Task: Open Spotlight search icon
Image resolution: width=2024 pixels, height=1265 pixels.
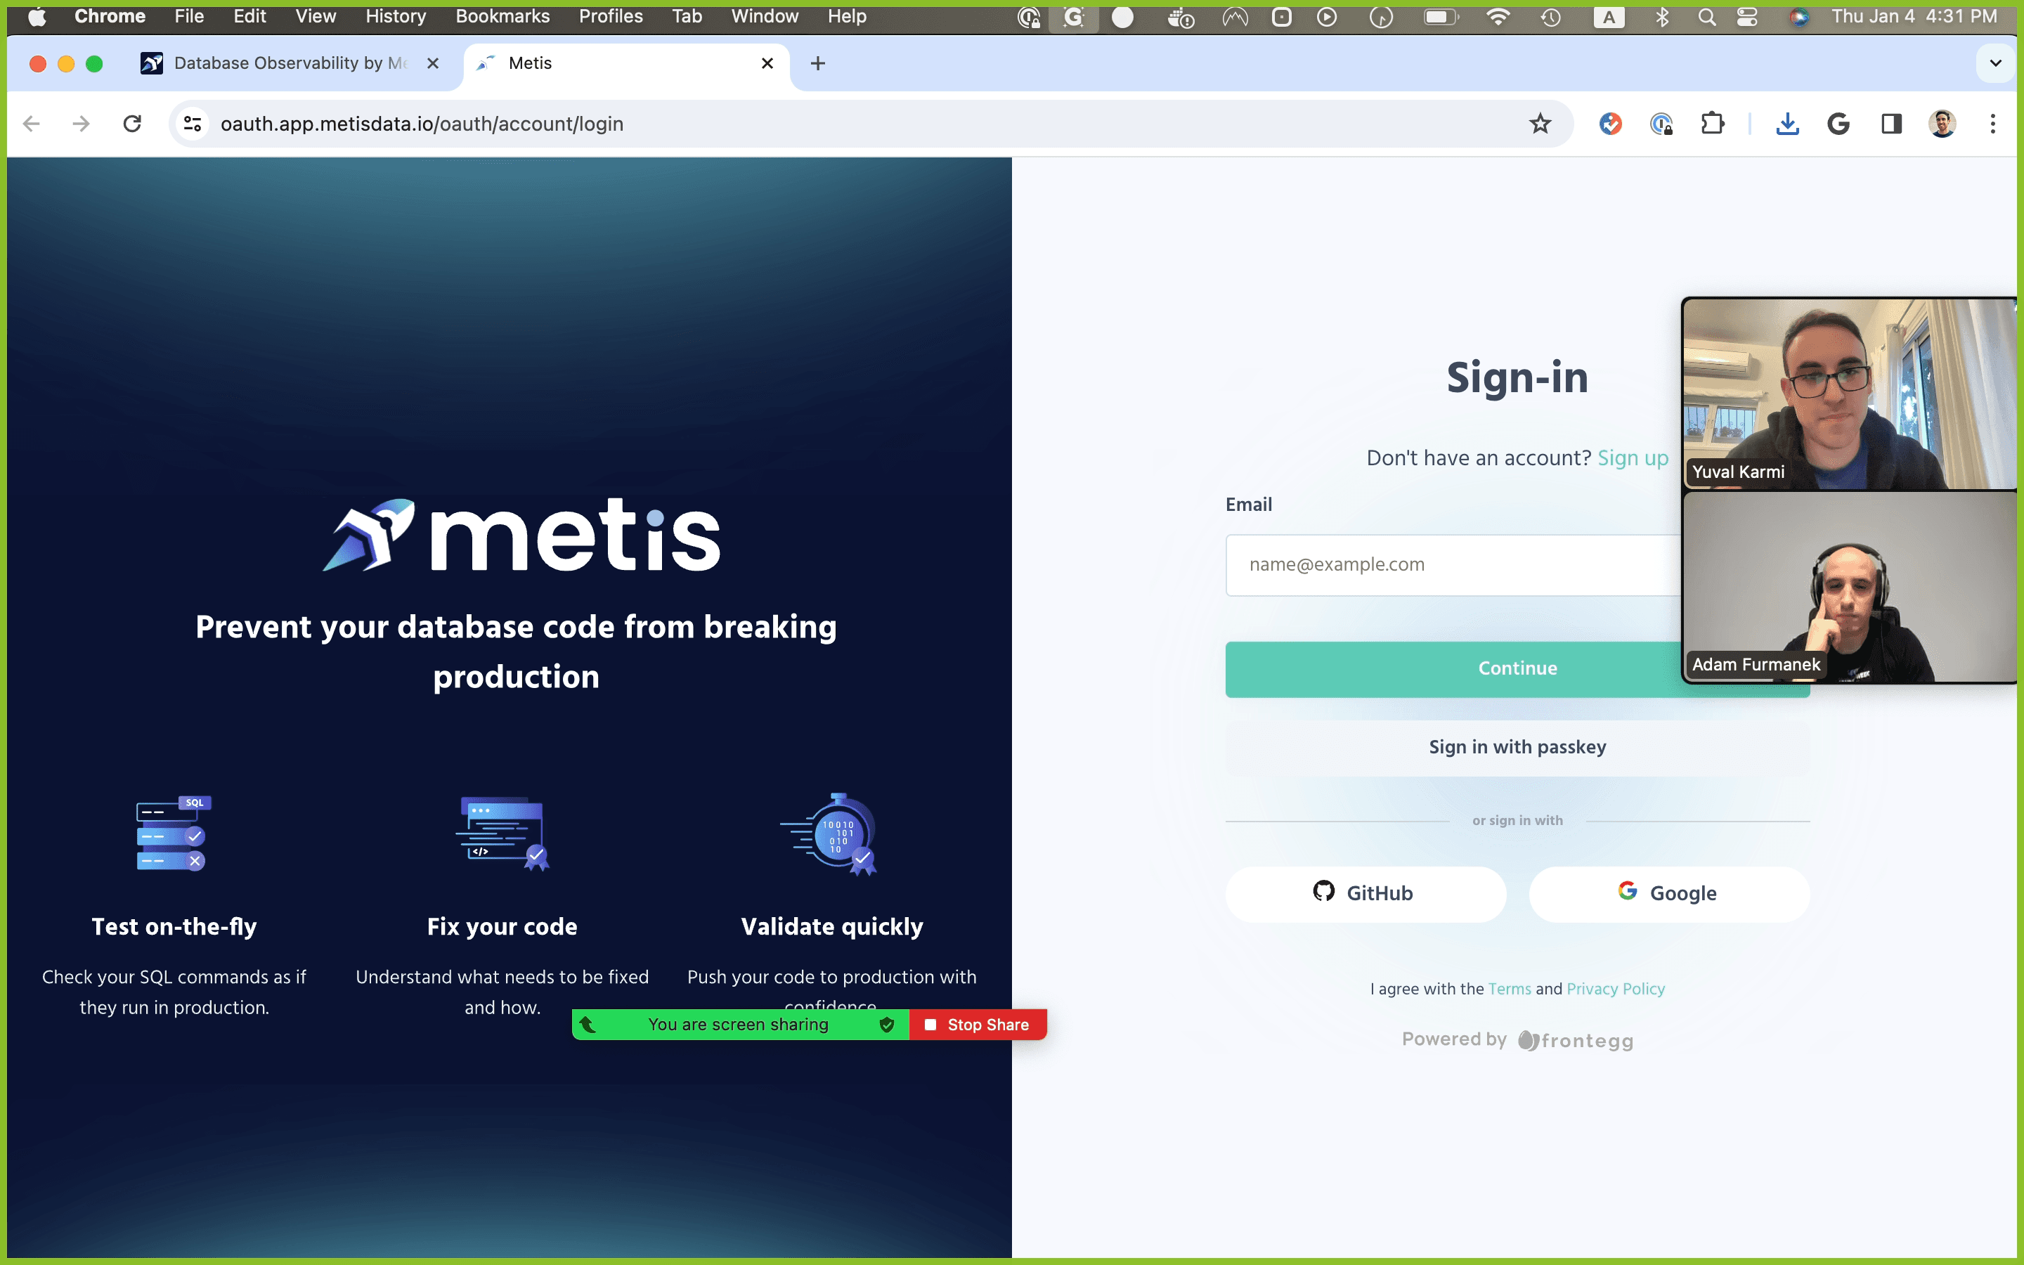Action: point(1706,17)
